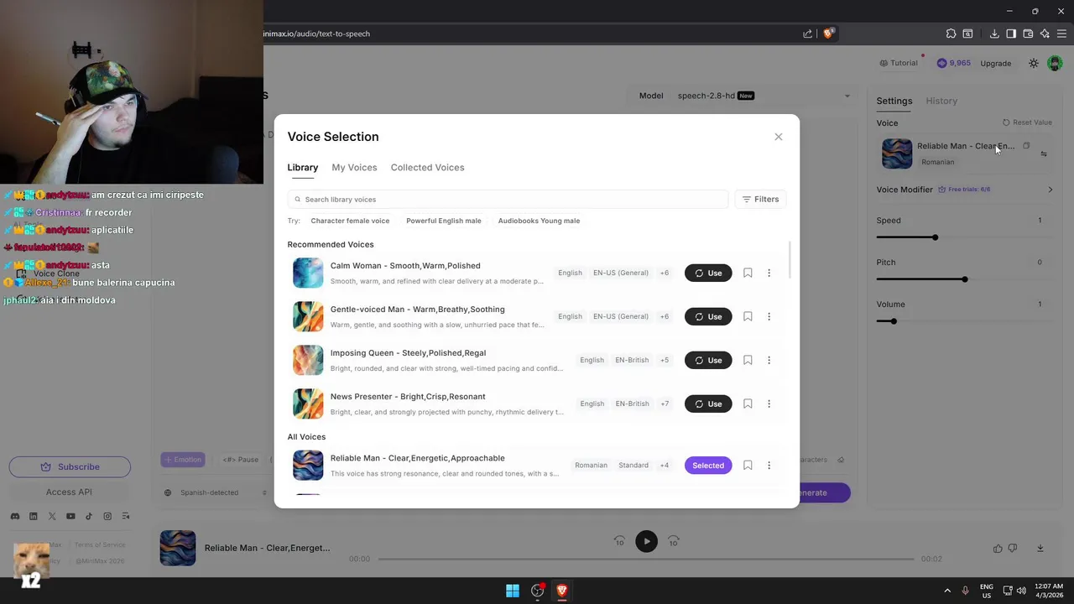Try the Character female voice suggestion
This screenshot has width=1074, height=604.
[350, 221]
